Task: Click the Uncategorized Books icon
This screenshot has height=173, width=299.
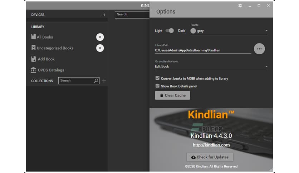Action: tap(33, 48)
